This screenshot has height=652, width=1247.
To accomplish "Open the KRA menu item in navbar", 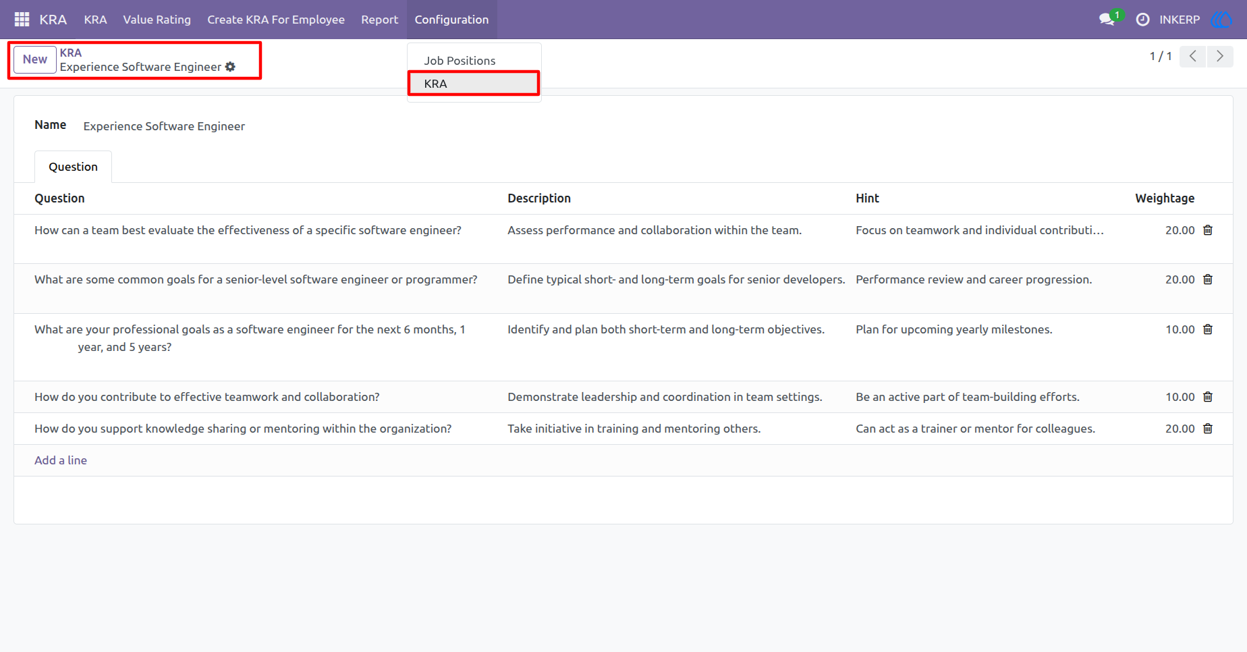I will [x=95, y=20].
